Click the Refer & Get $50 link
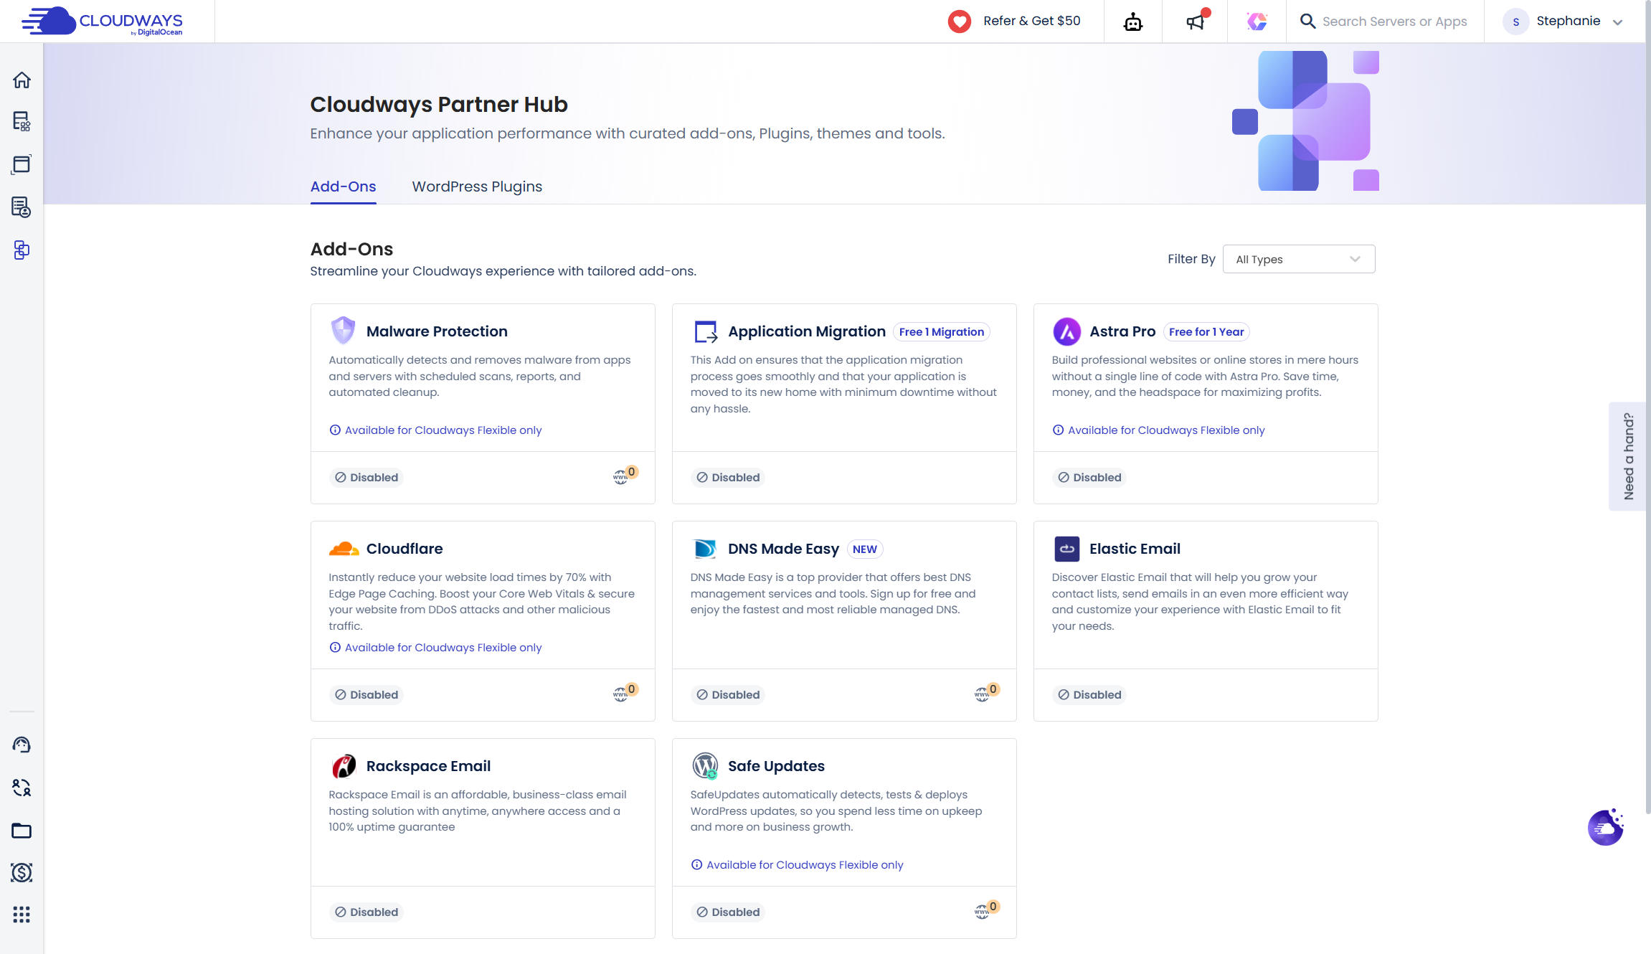Screen dimensions: 1651x954 pos(1032,21)
